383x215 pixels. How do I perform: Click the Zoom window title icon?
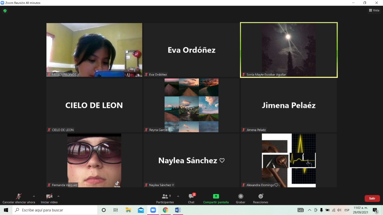pos(2,3)
